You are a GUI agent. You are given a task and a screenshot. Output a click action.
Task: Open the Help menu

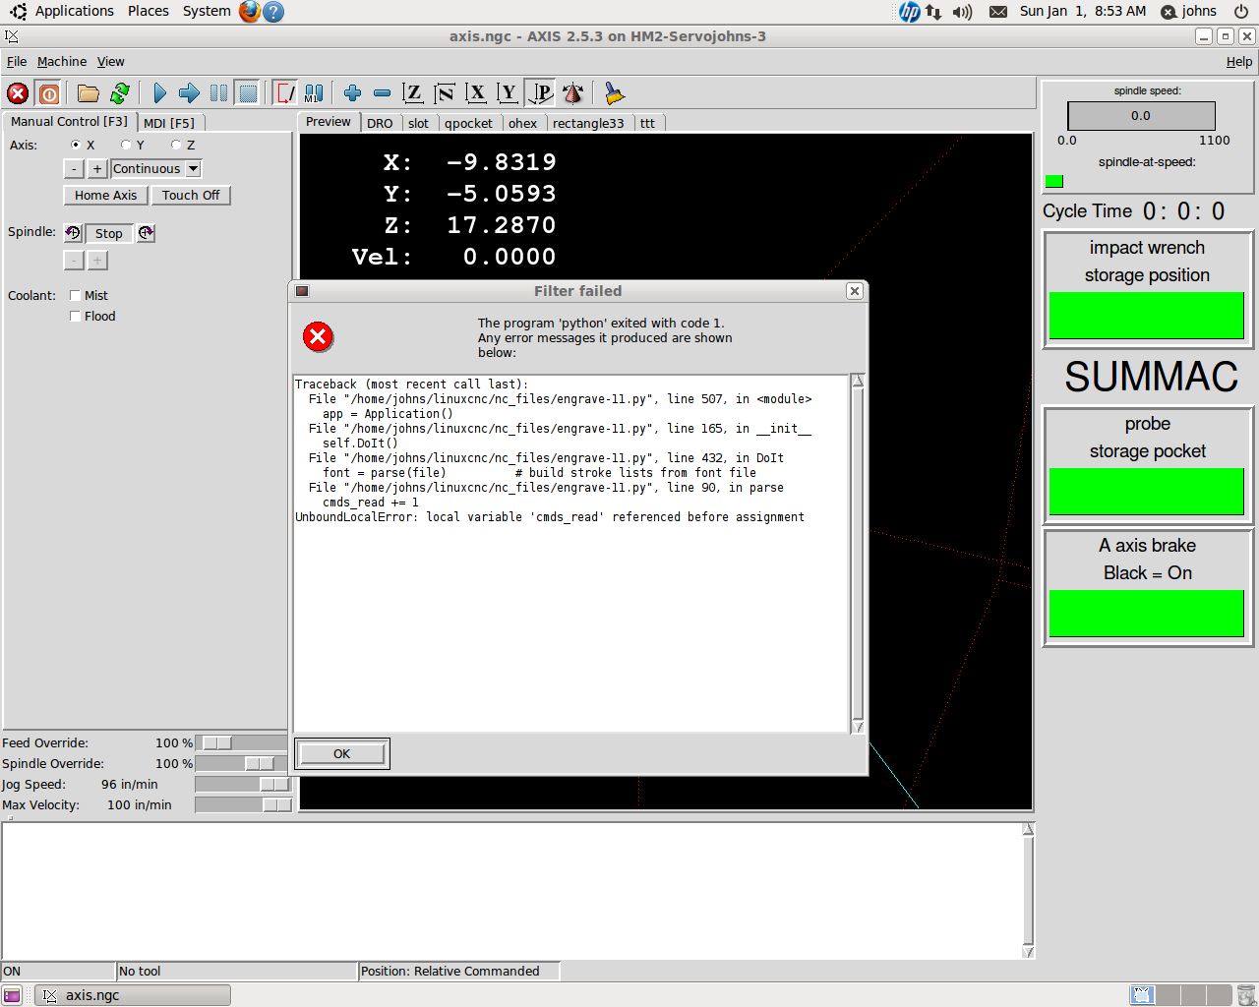pyautogui.click(x=1239, y=61)
